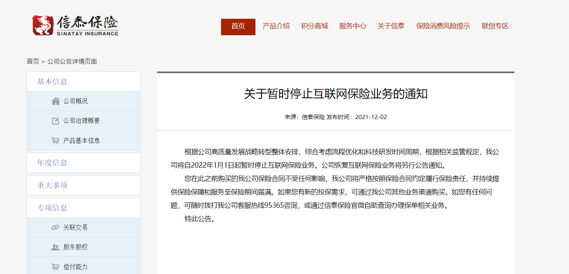The image size is (569, 274).
Task: Open the 关联交易 sidebar link
Action: click(x=75, y=228)
